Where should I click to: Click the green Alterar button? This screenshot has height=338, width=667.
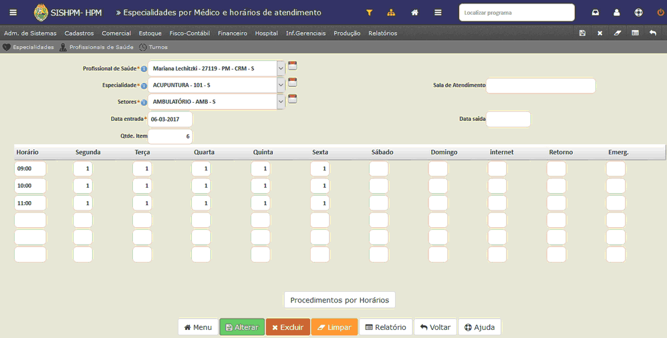(242, 327)
